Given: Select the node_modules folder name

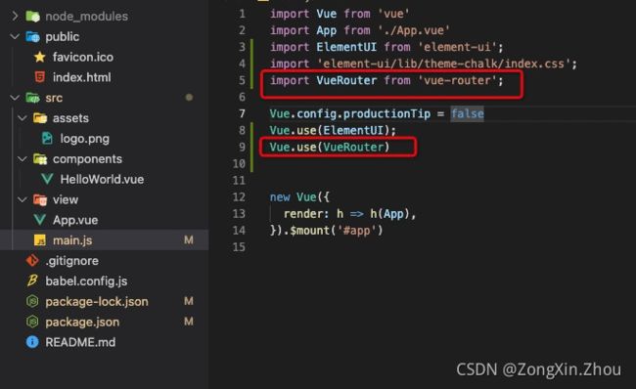Looking at the screenshot, I should click(x=86, y=17).
